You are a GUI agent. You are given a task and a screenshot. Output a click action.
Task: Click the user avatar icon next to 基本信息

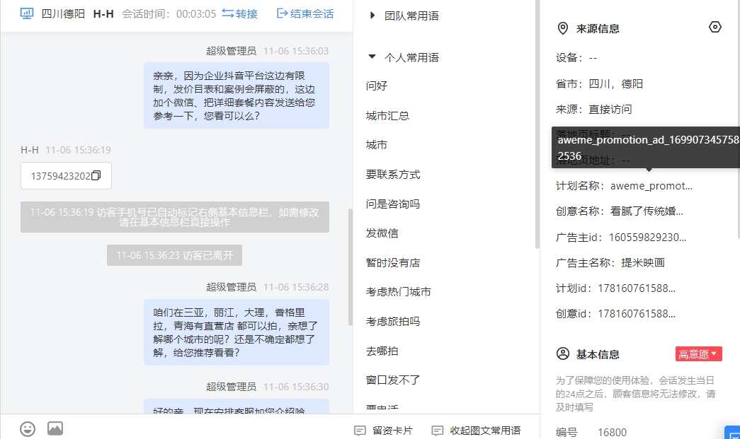point(562,353)
